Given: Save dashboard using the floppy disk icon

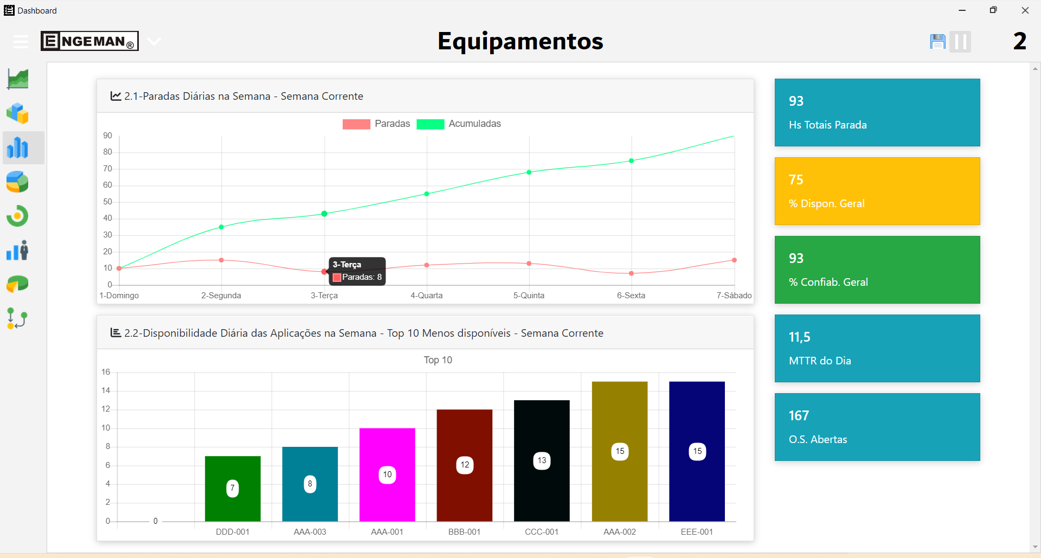Looking at the screenshot, I should (x=937, y=42).
